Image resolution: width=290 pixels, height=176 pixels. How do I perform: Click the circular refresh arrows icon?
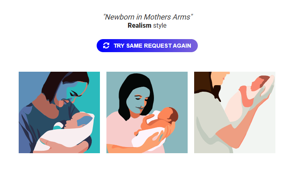point(106,46)
